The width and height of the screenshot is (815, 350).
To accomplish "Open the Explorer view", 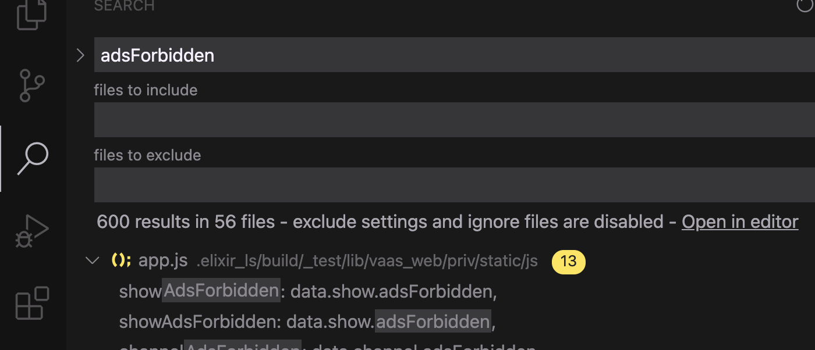I will click(32, 16).
